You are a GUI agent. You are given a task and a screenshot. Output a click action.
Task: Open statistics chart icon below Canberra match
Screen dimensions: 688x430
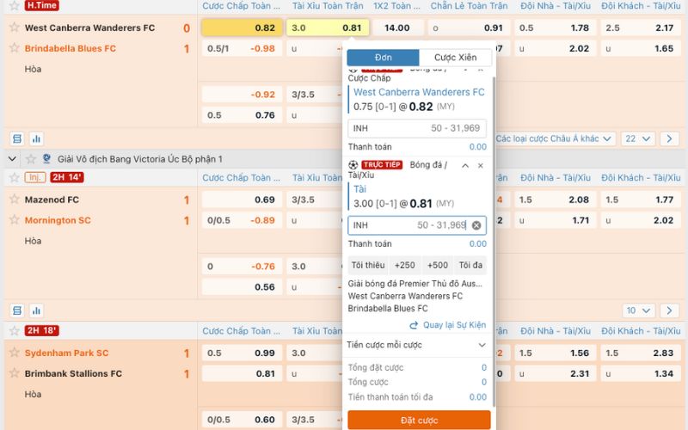[37, 138]
